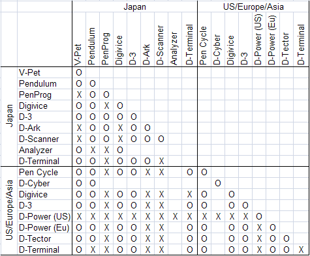Select the D-Power (Eu) row label
The image size is (310, 256).
(x=44, y=228)
